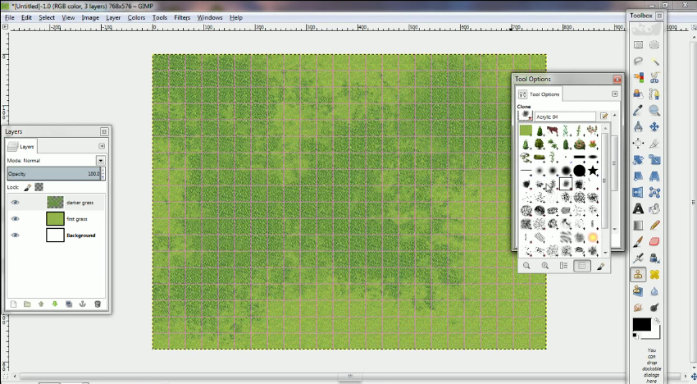Switch to the Tool Options tab

click(x=540, y=94)
